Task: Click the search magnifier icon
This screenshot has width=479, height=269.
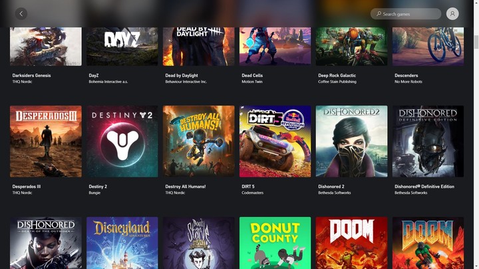Action: click(x=379, y=14)
